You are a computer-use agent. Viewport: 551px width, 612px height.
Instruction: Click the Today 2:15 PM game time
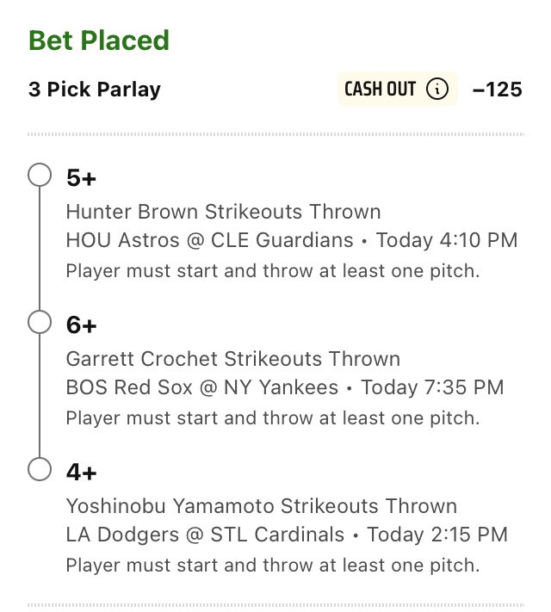point(437,535)
